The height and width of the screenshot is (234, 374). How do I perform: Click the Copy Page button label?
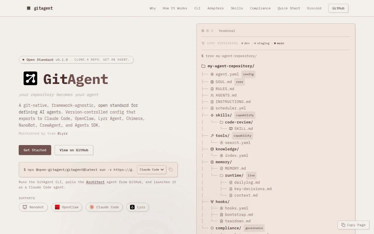coord(356,225)
